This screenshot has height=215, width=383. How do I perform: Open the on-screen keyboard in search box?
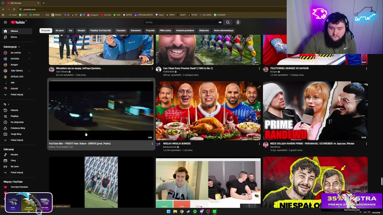coord(220,22)
